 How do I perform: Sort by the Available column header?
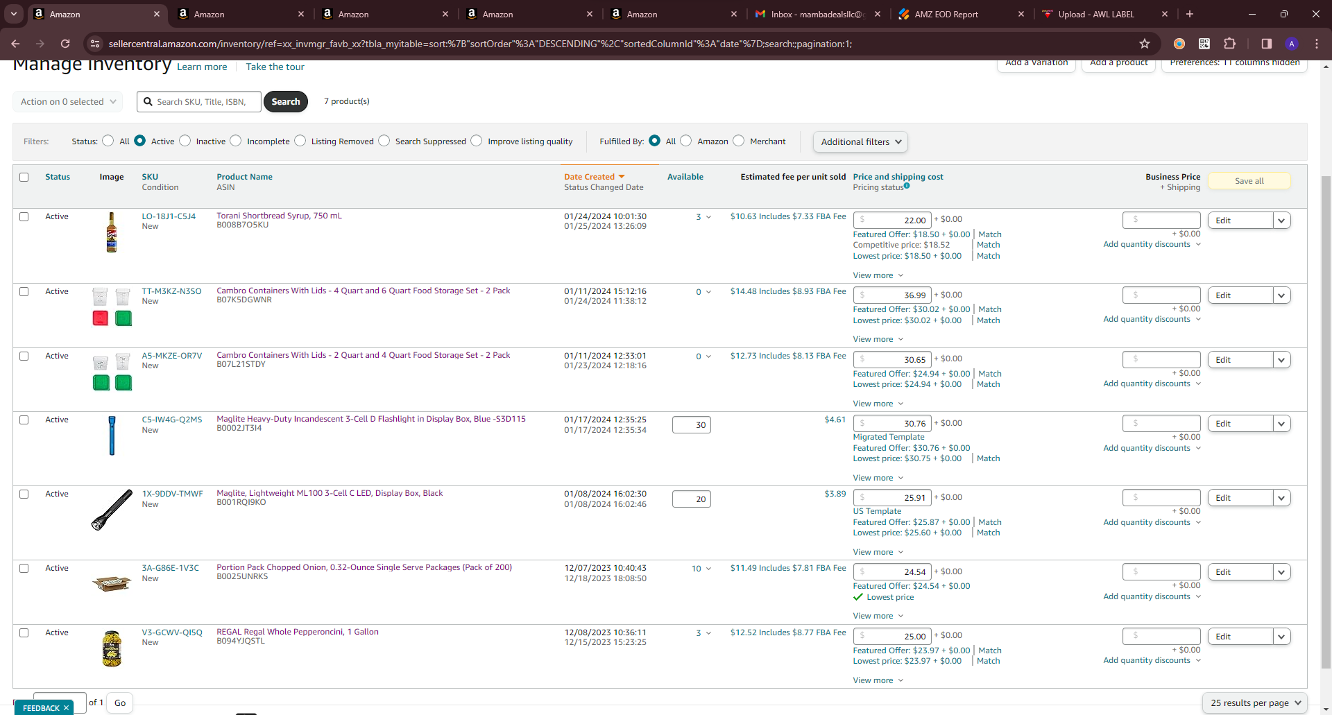tap(685, 177)
